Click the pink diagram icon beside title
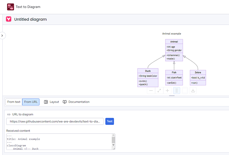Viewport: 229px width, 155px height. [9, 19]
